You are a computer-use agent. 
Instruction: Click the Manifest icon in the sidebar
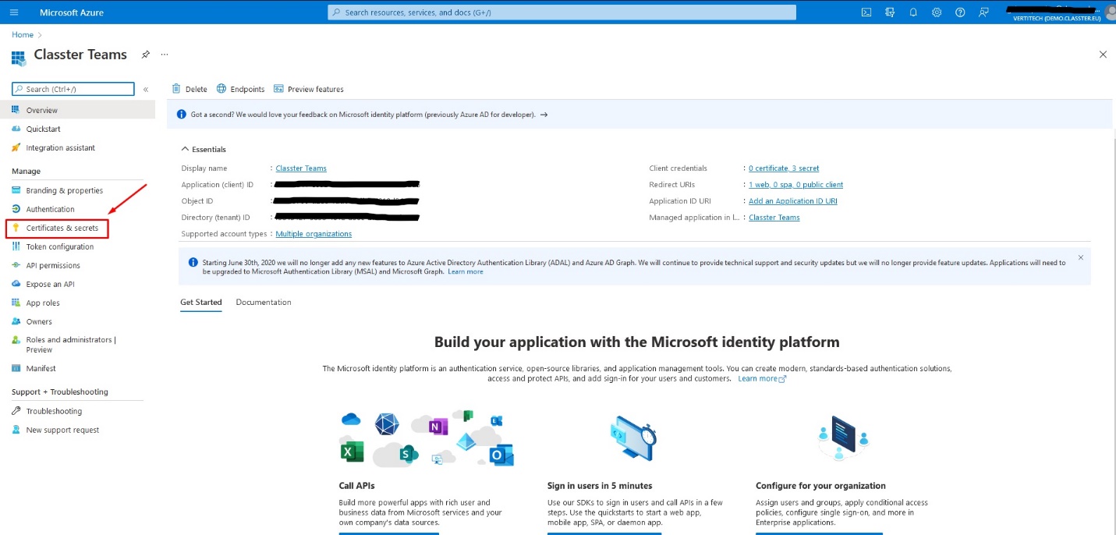pos(16,368)
